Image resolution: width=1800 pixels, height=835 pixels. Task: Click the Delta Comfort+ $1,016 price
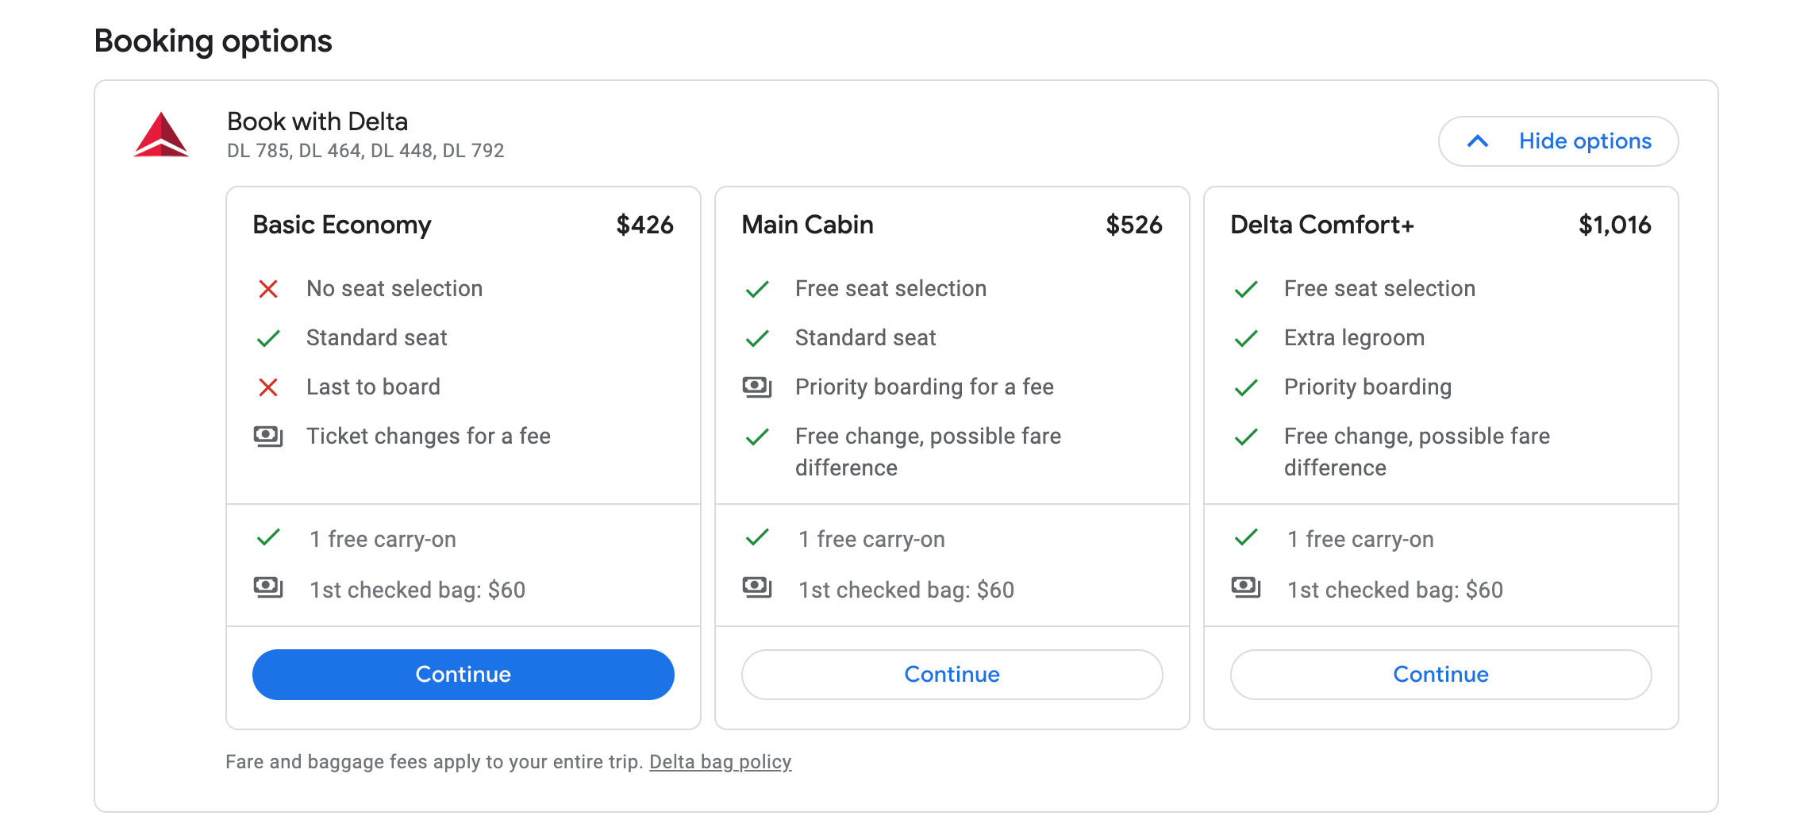coord(1614,225)
